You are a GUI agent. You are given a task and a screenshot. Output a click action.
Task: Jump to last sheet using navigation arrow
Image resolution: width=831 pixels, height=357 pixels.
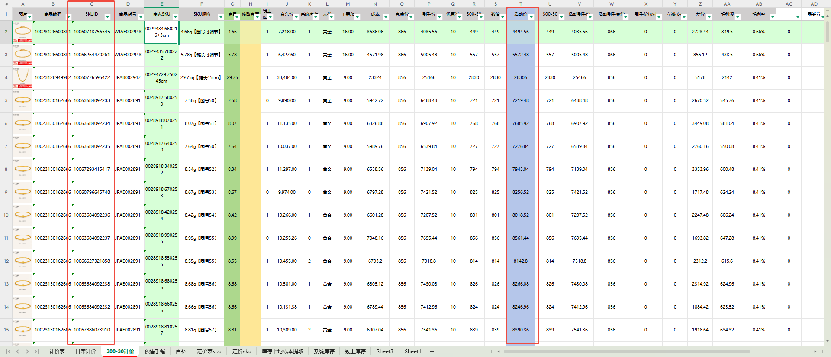(37, 351)
